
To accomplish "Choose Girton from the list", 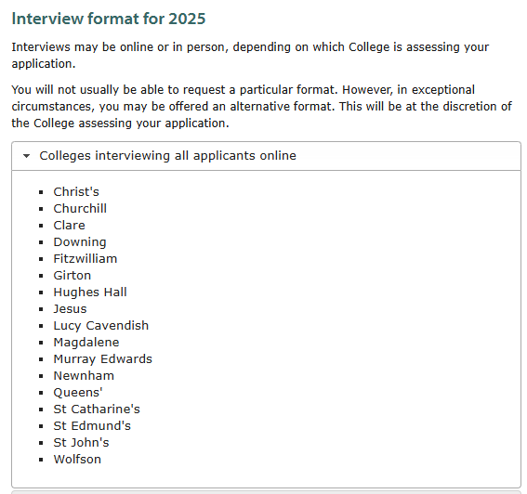I will pyautogui.click(x=72, y=276).
